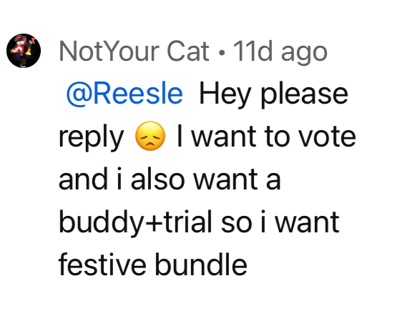The height and width of the screenshot is (311, 400).
Task: Click the word "festive" in last line
Action: pyautogui.click(x=102, y=265)
